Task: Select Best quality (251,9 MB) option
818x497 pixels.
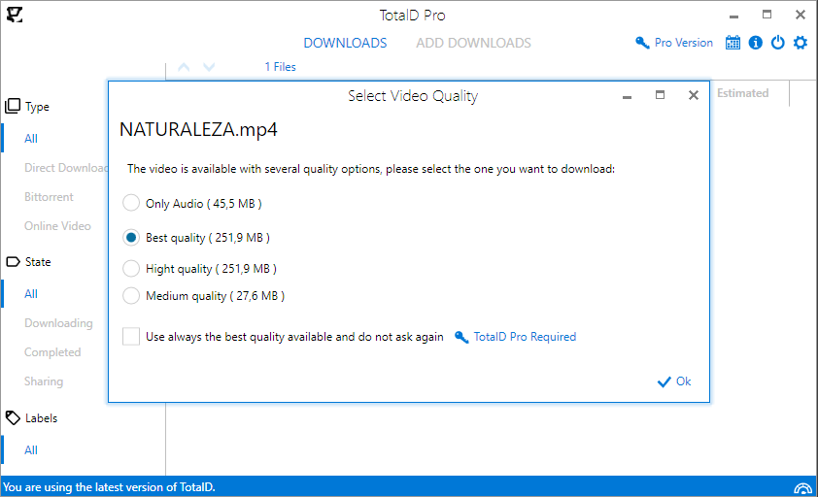Action: (196, 238)
